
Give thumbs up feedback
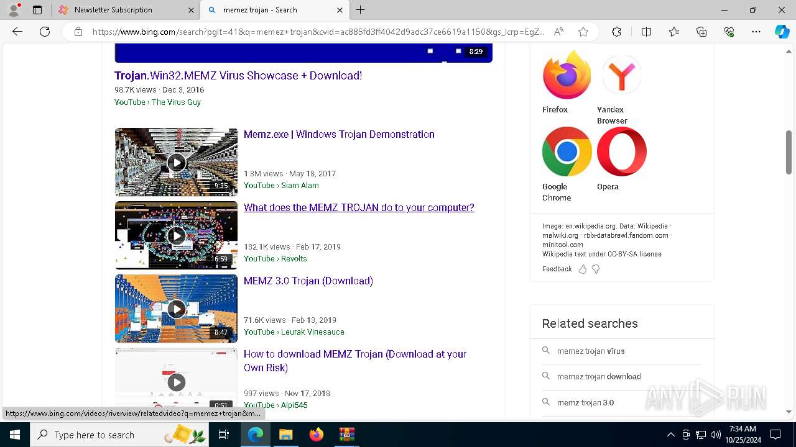tap(583, 269)
